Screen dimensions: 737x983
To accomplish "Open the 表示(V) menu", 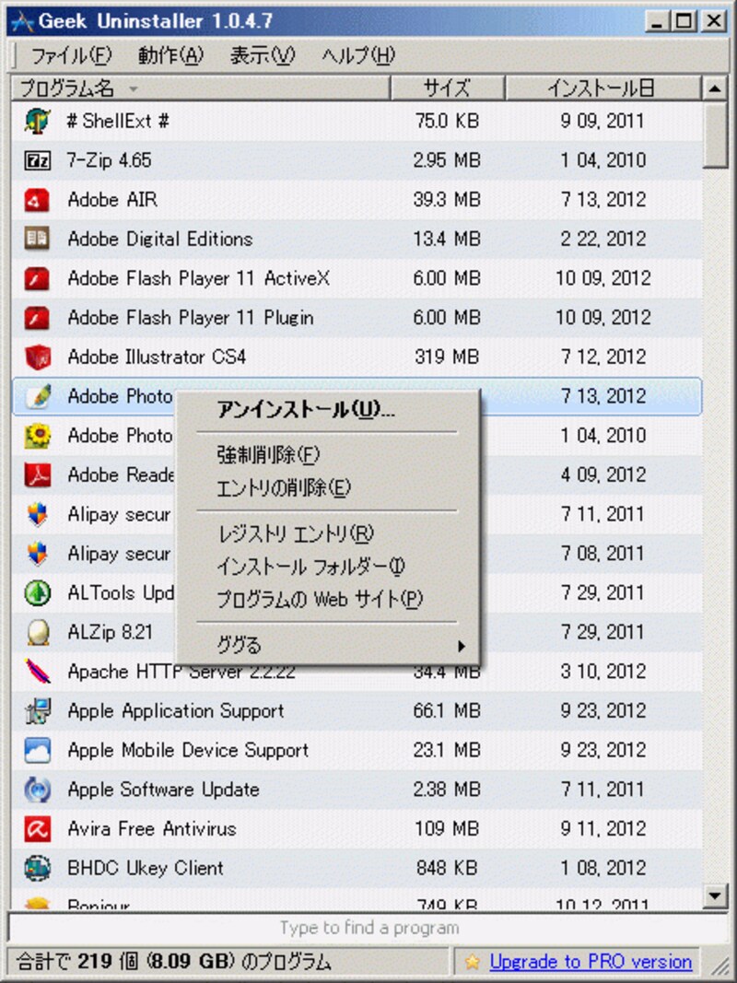I will (x=262, y=56).
